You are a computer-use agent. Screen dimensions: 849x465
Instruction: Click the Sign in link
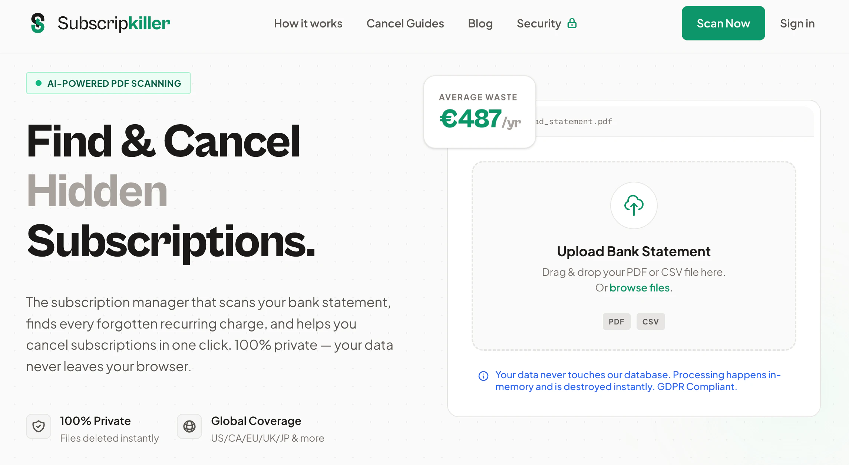(797, 23)
